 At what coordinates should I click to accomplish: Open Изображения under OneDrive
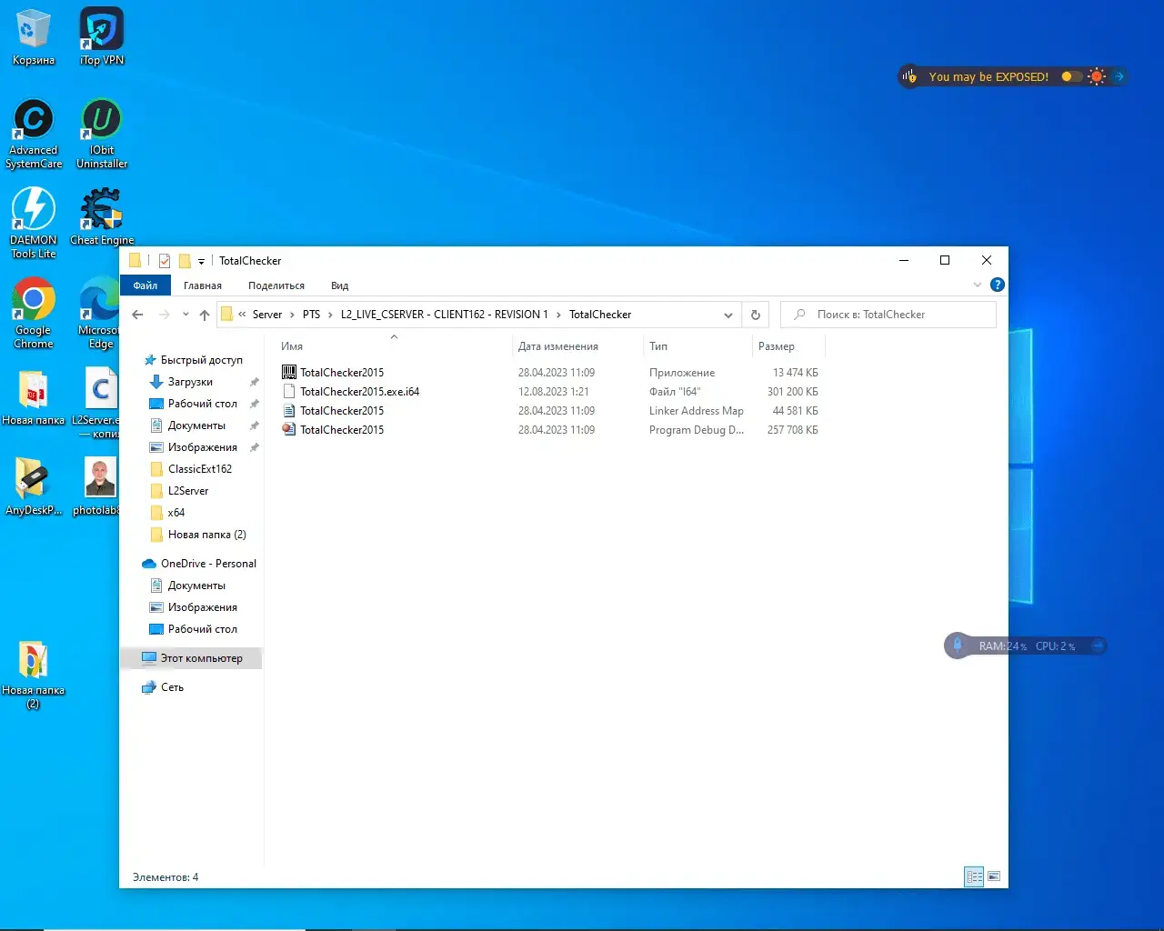point(202,607)
